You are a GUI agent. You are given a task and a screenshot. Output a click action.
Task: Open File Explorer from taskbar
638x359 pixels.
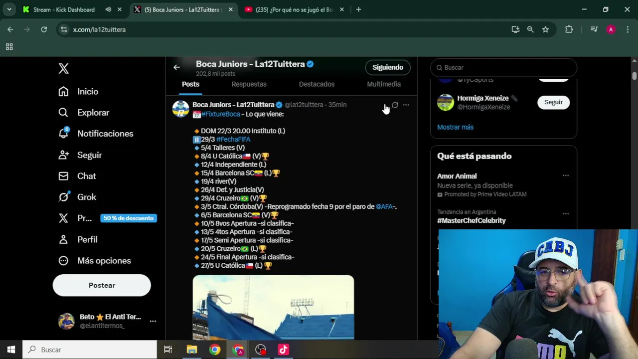192,350
